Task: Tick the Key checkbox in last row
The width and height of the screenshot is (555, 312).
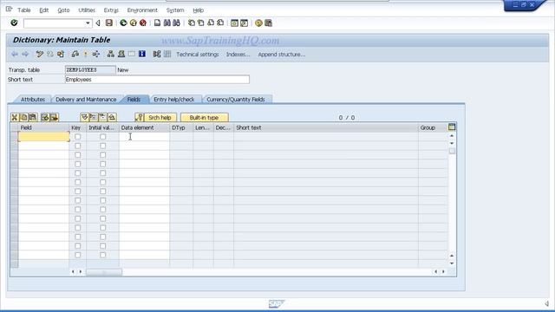Action: [77, 255]
